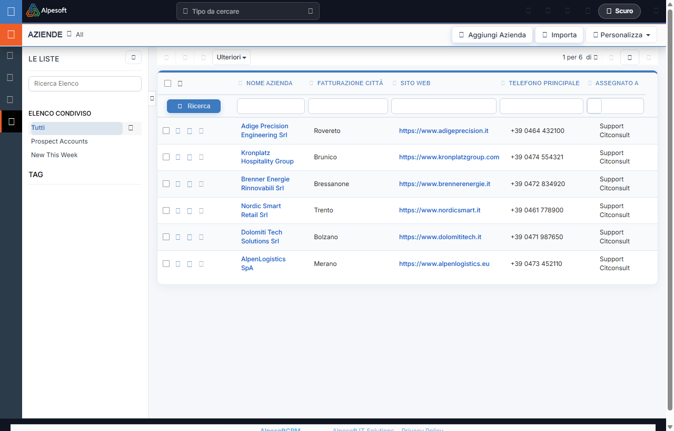Open the New This Week list
The width and height of the screenshot is (674, 431).
(54, 155)
